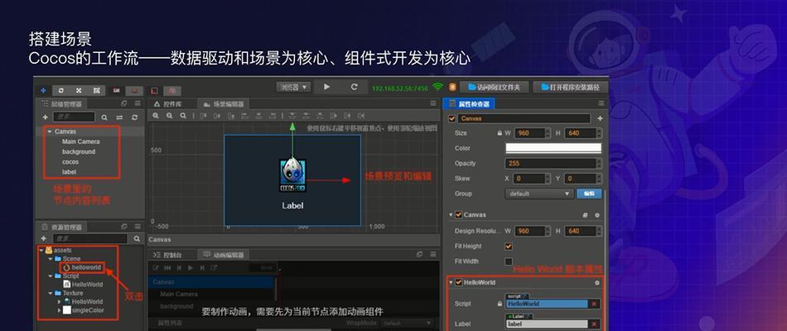This screenshot has height=331, width=787.
Task: Collapse the Scene folder
Action: tap(51, 259)
